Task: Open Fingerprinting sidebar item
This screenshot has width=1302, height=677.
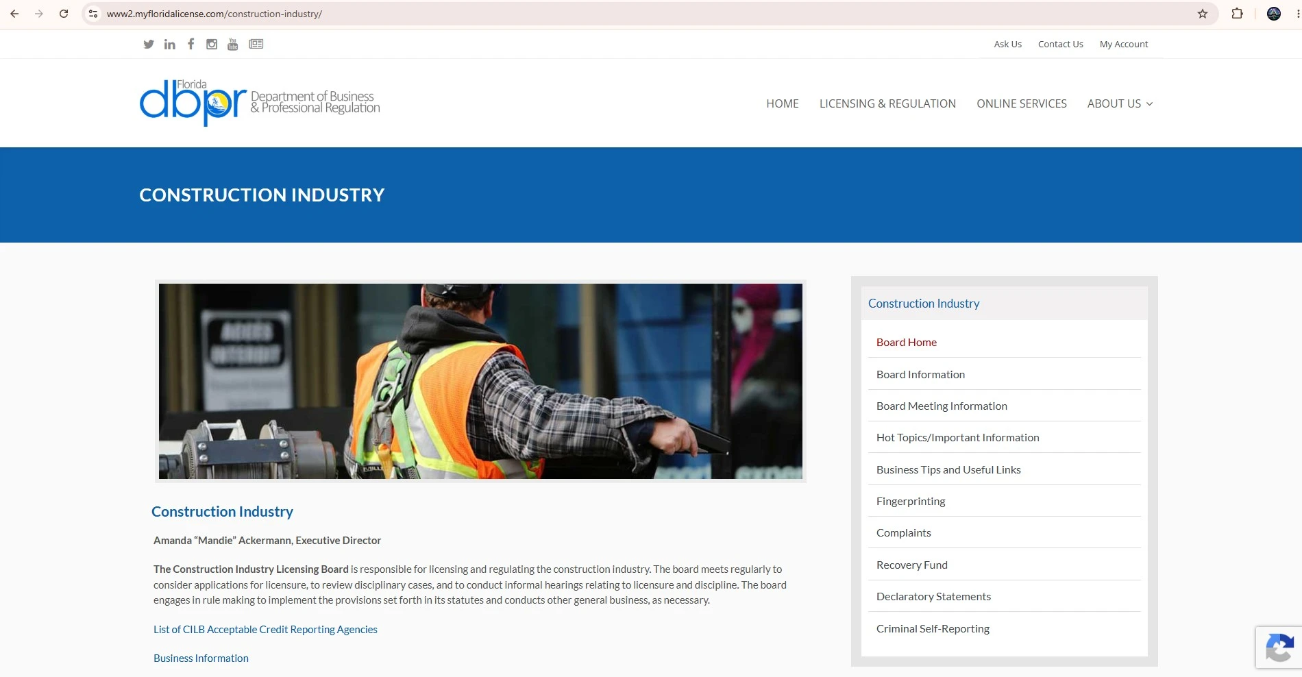Action: point(911,501)
